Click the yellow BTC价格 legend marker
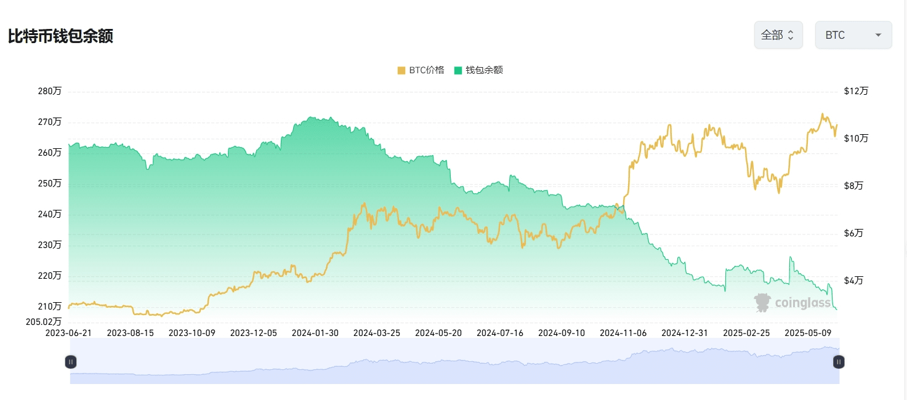The image size is (907, 400). pos(401,70)
